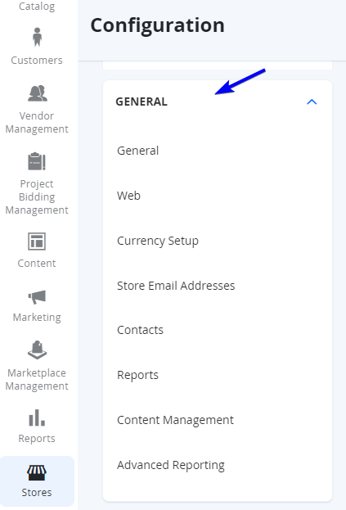The image size is (346, 510).
Task: Select Currency Setup settings
Action: pyautogui.click(x=158, y=241)
